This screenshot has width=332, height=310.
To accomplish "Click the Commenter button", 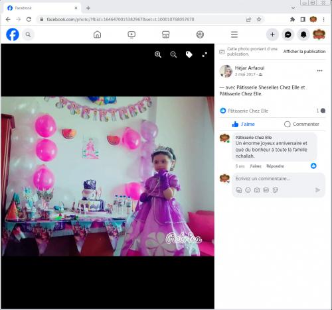I will [301, 124].
